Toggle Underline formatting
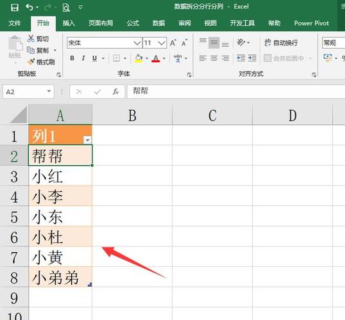 (x=95, y=58)
